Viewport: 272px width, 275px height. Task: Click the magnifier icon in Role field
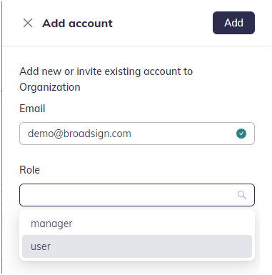[x=242, y=195]
